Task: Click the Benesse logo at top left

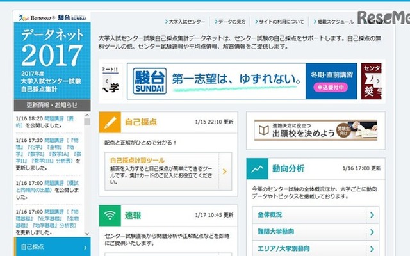Action: point(37,18)
